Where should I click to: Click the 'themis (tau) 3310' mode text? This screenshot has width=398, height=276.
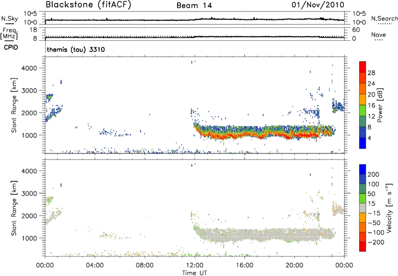(x=76, y=49)
